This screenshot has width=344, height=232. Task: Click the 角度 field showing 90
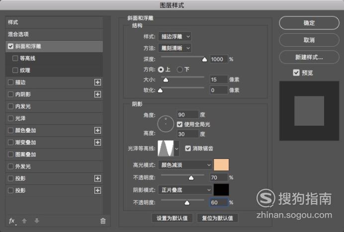pyautogui.click(x=188, y=115)
